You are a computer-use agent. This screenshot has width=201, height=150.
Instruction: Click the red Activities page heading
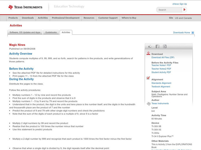(x=16, y=26)
